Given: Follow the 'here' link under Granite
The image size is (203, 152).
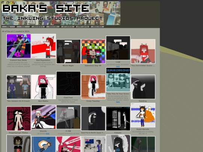Looking at the screenshot, I should click(x=47, y=134).
